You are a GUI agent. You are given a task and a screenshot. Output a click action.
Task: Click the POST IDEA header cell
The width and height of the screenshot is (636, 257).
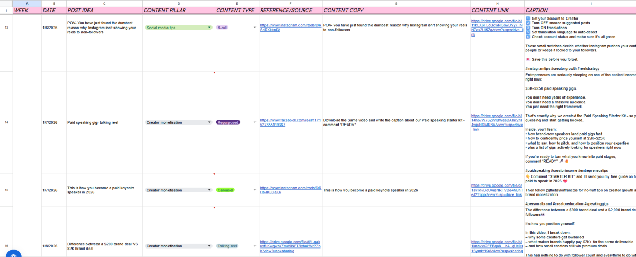click(x=104, y=10)
